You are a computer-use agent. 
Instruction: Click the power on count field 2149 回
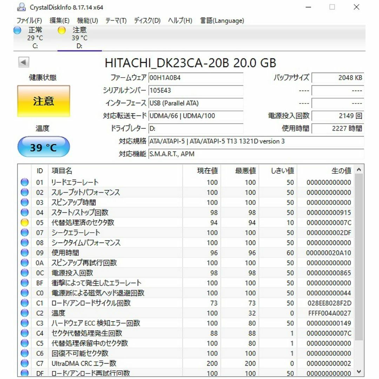[338, 116]
